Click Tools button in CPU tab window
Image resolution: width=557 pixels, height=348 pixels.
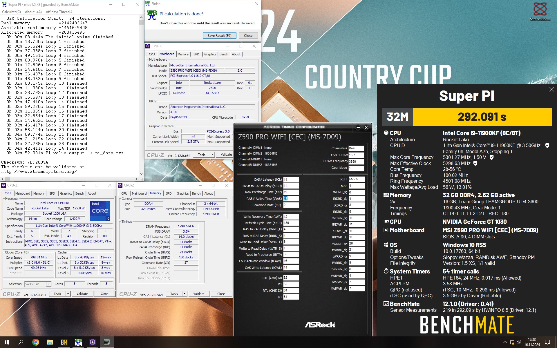click(57, 294)
